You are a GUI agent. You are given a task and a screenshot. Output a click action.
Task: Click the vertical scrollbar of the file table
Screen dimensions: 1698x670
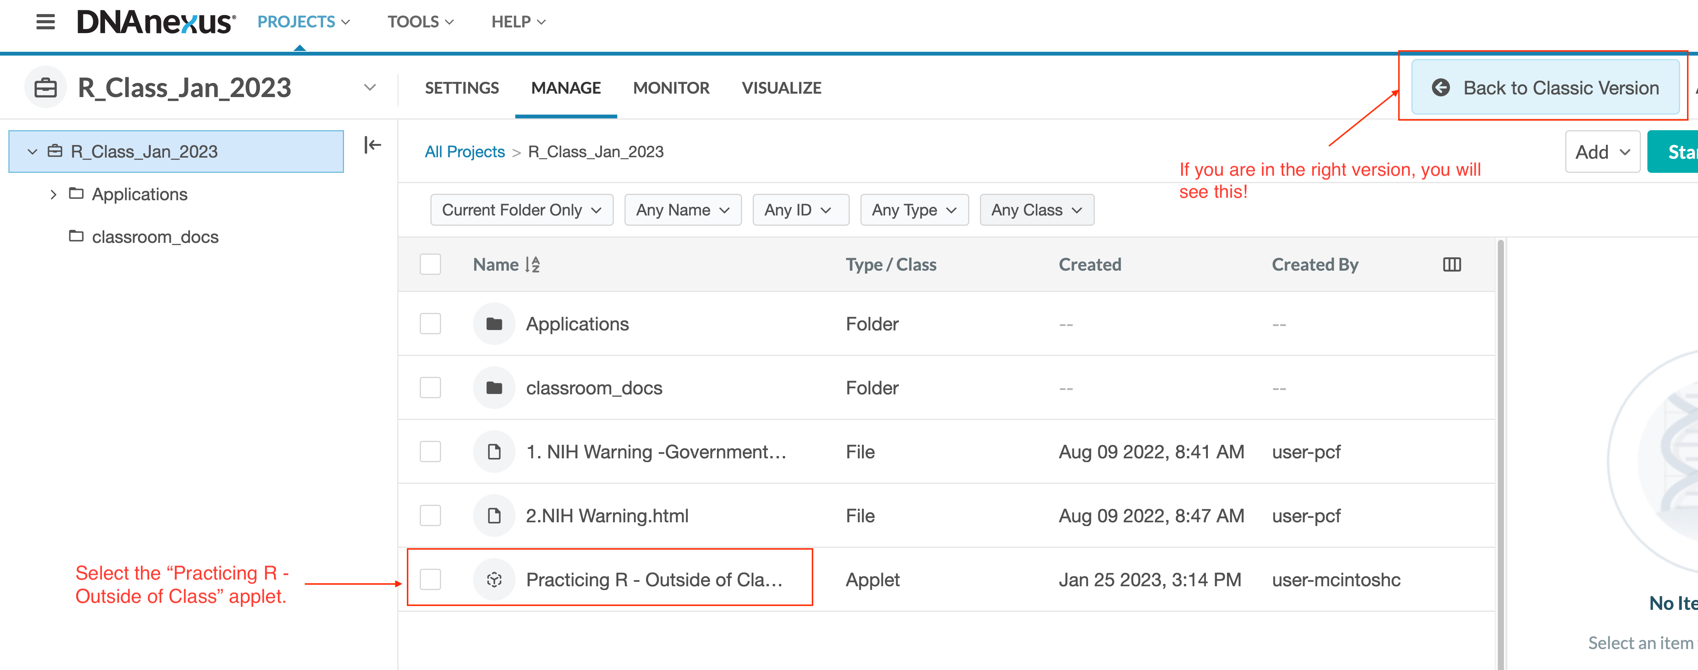click(x=1500, y=455)
